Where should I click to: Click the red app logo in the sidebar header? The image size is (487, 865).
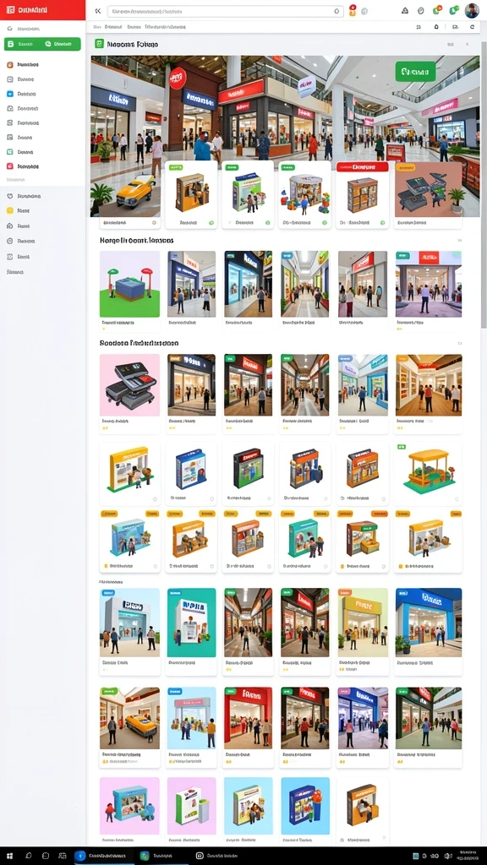(10, 10)
